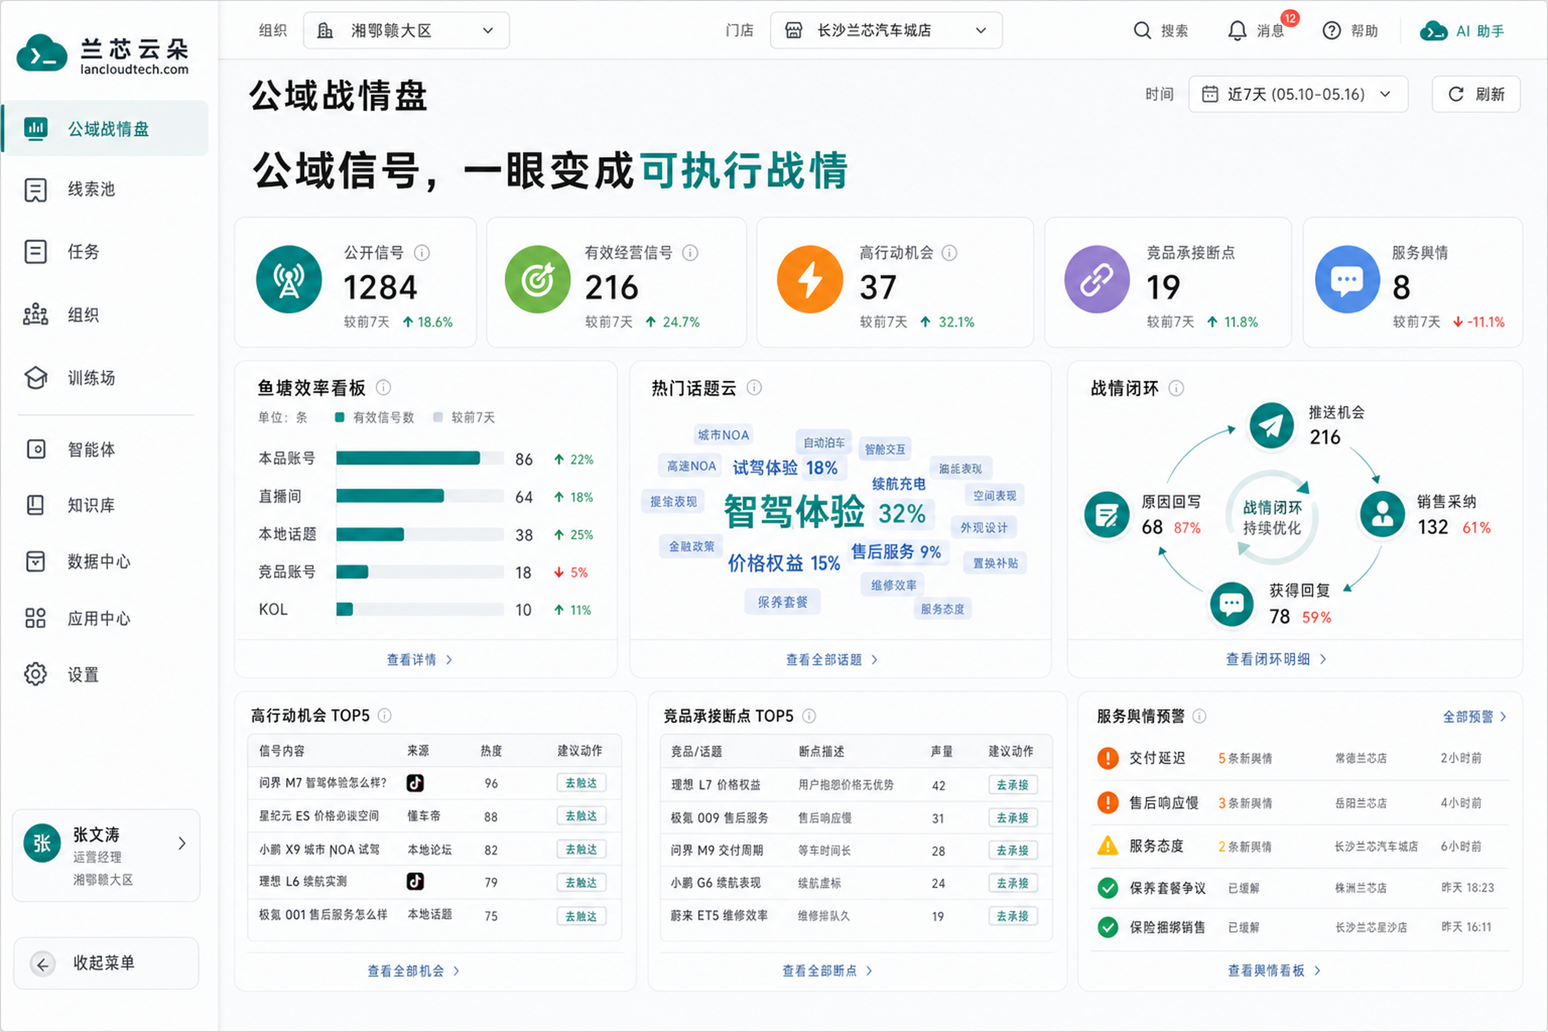The width and height of the screenshot is (1548, 1032).
Task: Click 去触达 for 小鹏 X9 城市 NOA
Action: click(x=581, y=849)
